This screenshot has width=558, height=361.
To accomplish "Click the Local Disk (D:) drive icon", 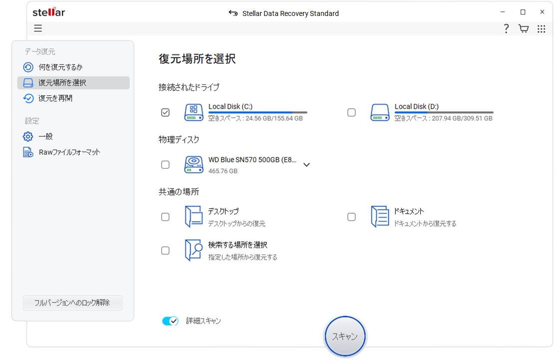I will 380,112.
